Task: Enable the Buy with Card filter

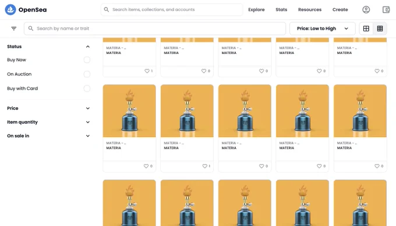Action: tap(87, 88)
